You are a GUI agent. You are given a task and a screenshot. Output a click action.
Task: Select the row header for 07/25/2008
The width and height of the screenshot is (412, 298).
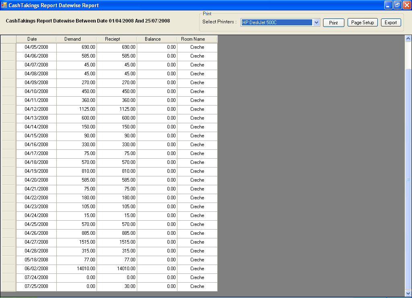pos(8,286)
